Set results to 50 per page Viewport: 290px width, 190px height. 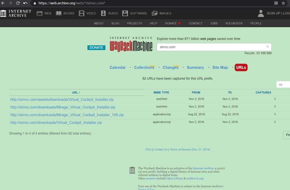click(258, 53)
